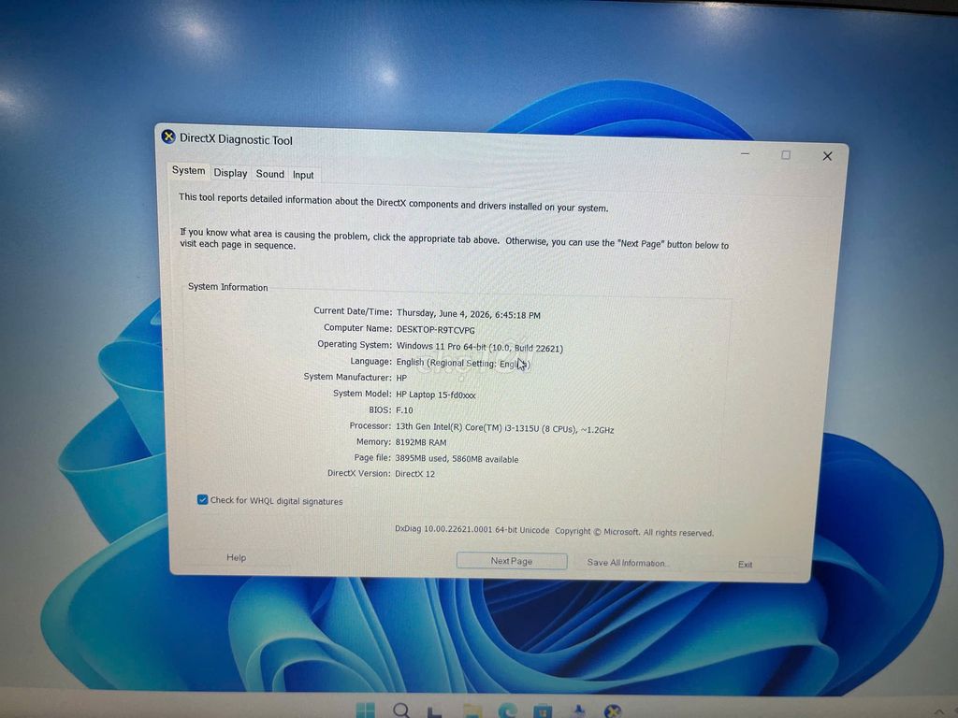The height and width of the screenshot is (718, 958).
Task: Click the DxDiag icon on the taskbar
Action: pyautogui.click(x=613, y=711)
